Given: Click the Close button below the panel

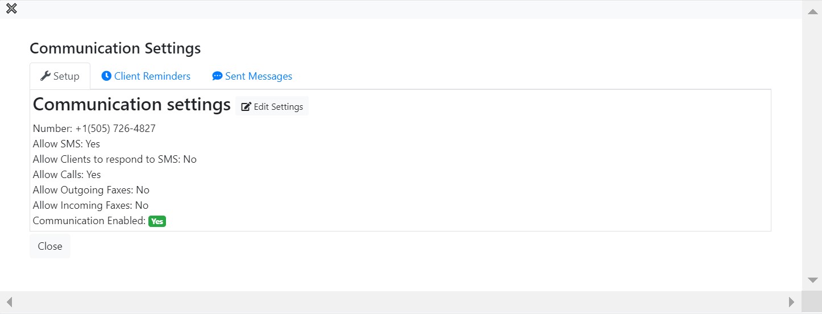Looking at the screenshot, I should tap(50, 246).
